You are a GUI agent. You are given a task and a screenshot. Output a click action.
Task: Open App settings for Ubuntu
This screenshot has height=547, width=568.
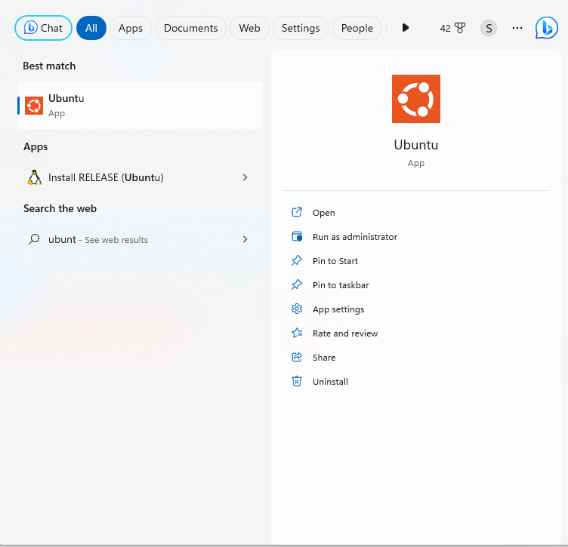pyautogui.click(x=338, y=309)
